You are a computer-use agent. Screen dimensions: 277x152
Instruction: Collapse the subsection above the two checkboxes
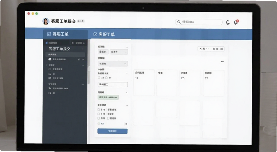[127, 73]
